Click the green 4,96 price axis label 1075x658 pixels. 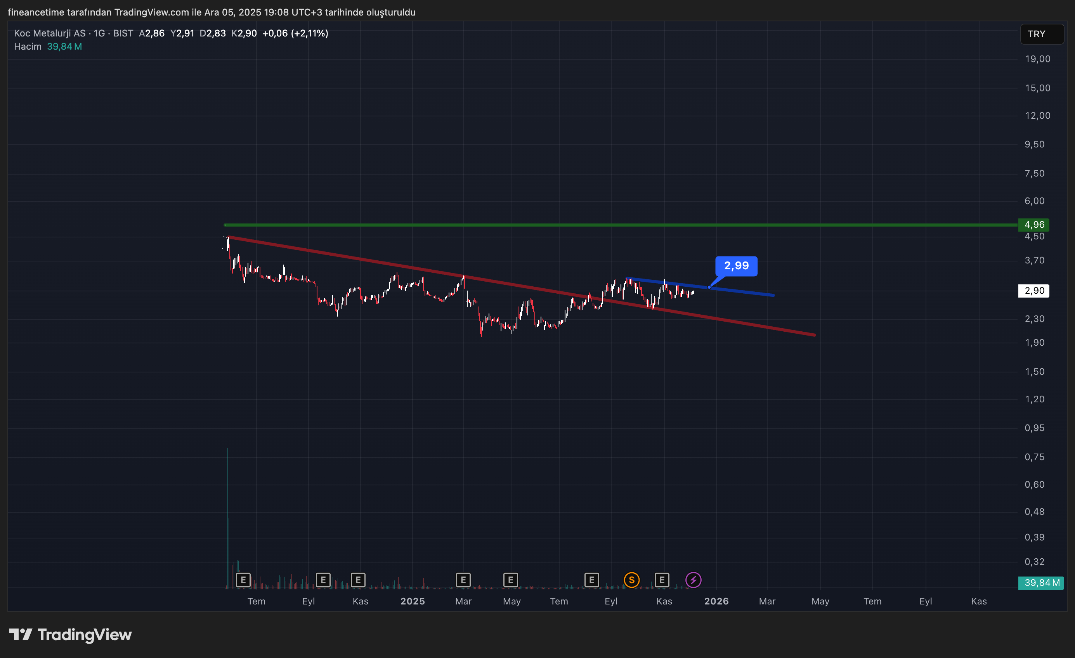click(x=1033, y=225)
